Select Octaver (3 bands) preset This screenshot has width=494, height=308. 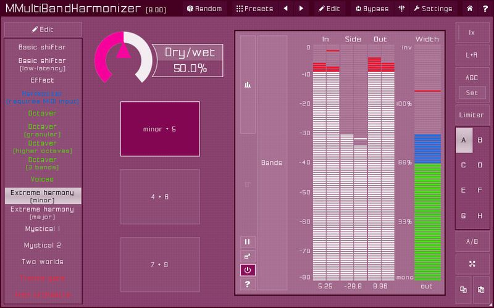pos(42,163)
